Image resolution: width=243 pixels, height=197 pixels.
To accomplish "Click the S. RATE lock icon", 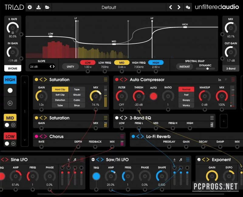I will (x=13, y=32).
